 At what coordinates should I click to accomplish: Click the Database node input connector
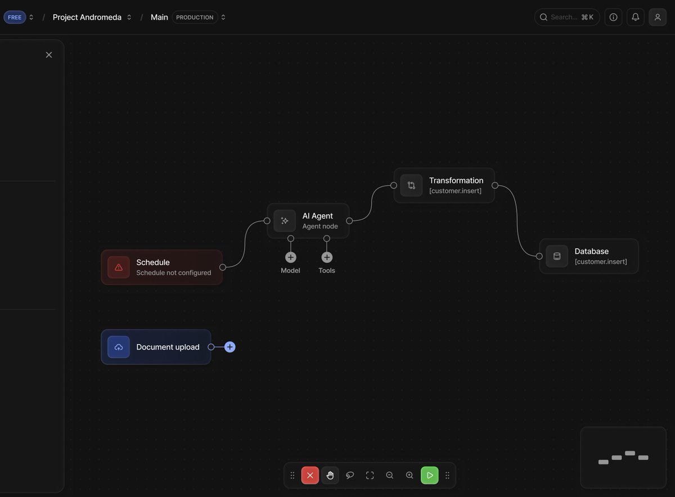coord(539,256)
